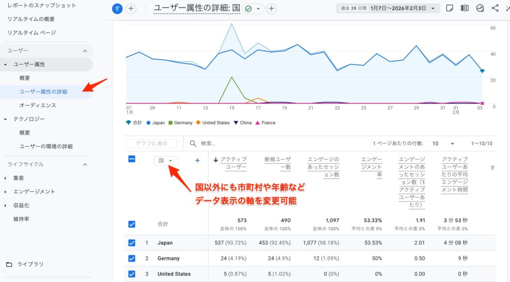Open ユーザー属性の詳細 in sidebar
Image resolution: width=510 pixels, height=282 pixels.
(43, 92)
